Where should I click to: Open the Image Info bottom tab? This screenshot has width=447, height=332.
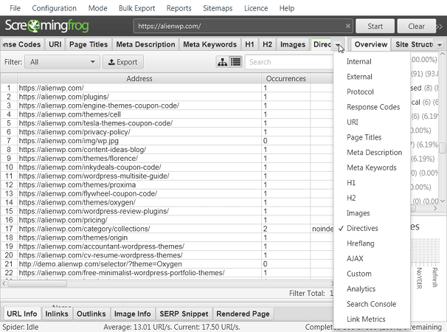(133, 314)
